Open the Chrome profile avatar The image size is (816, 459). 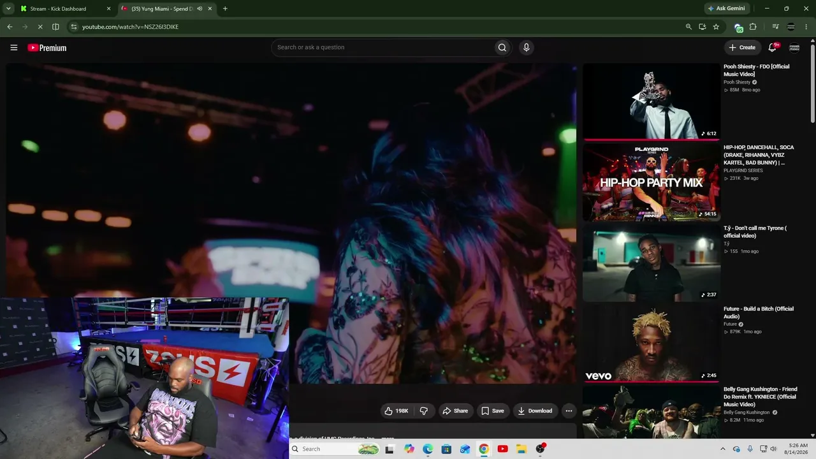coord(790,27)
